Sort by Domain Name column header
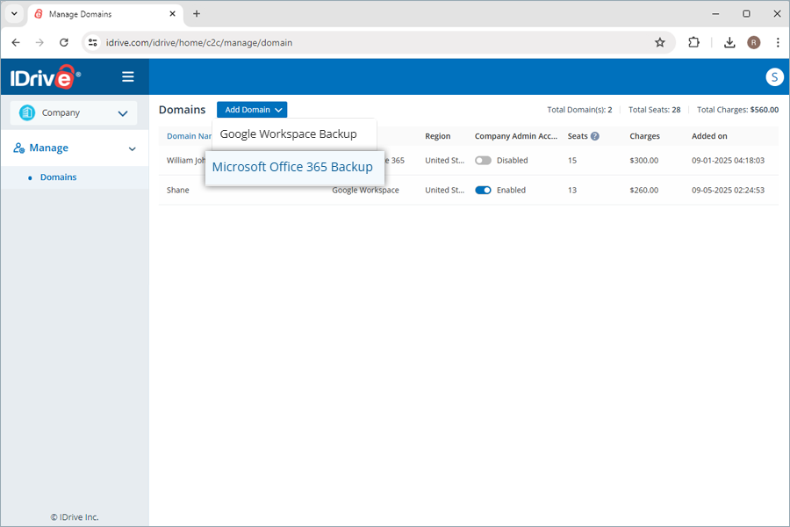The width and height of the screenshot is (790, 527). pyautogui.click(x=189, y=136)
